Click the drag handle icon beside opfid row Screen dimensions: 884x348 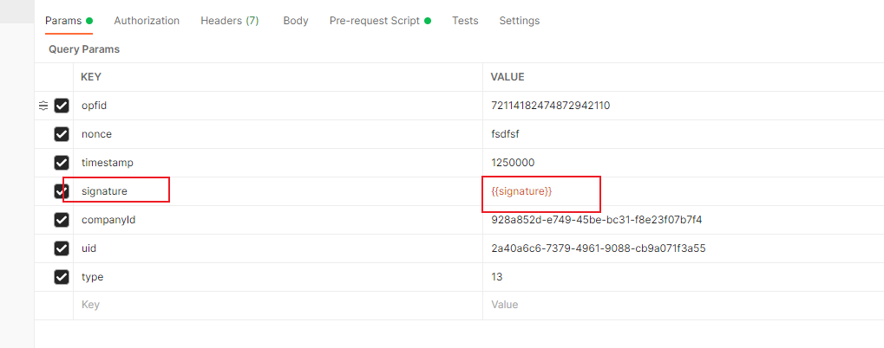[43, 106]
